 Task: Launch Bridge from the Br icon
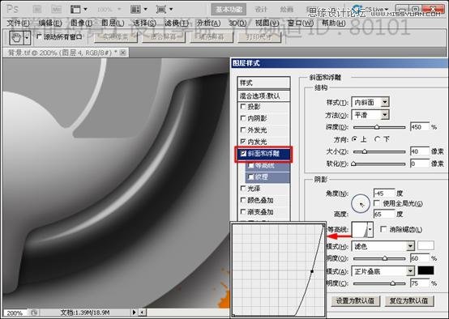point(37,9)
